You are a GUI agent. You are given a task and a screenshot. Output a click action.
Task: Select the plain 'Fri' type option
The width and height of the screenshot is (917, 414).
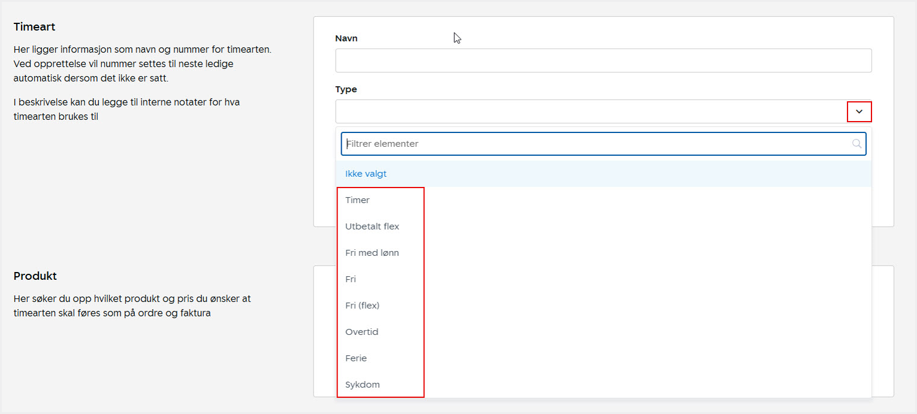pyautogui.click(x=351, y=279)
